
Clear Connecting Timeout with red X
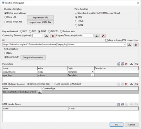tap(53, 36)
